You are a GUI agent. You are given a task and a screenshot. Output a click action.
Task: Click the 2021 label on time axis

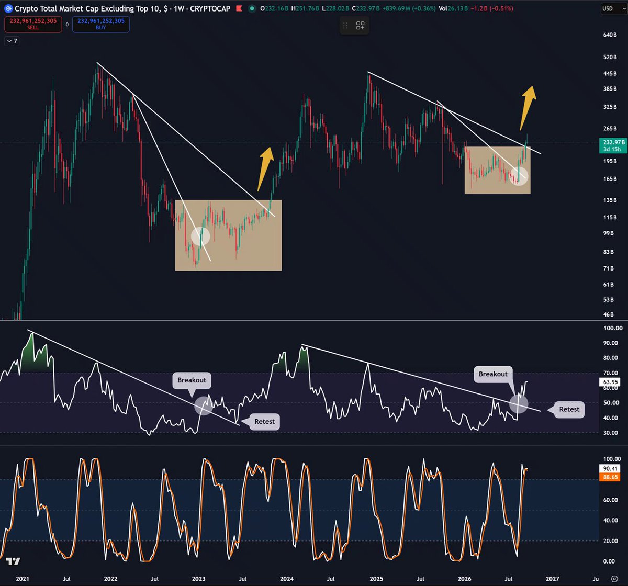pos(23,579)
